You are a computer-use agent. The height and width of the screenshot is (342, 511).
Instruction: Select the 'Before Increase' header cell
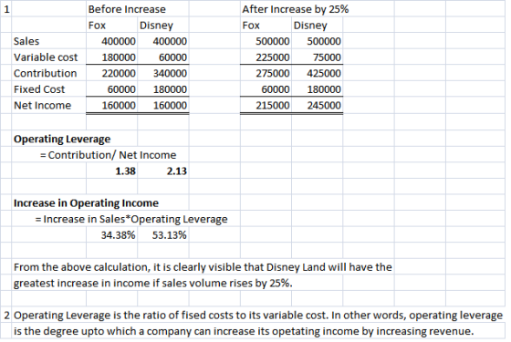point(127,9)
